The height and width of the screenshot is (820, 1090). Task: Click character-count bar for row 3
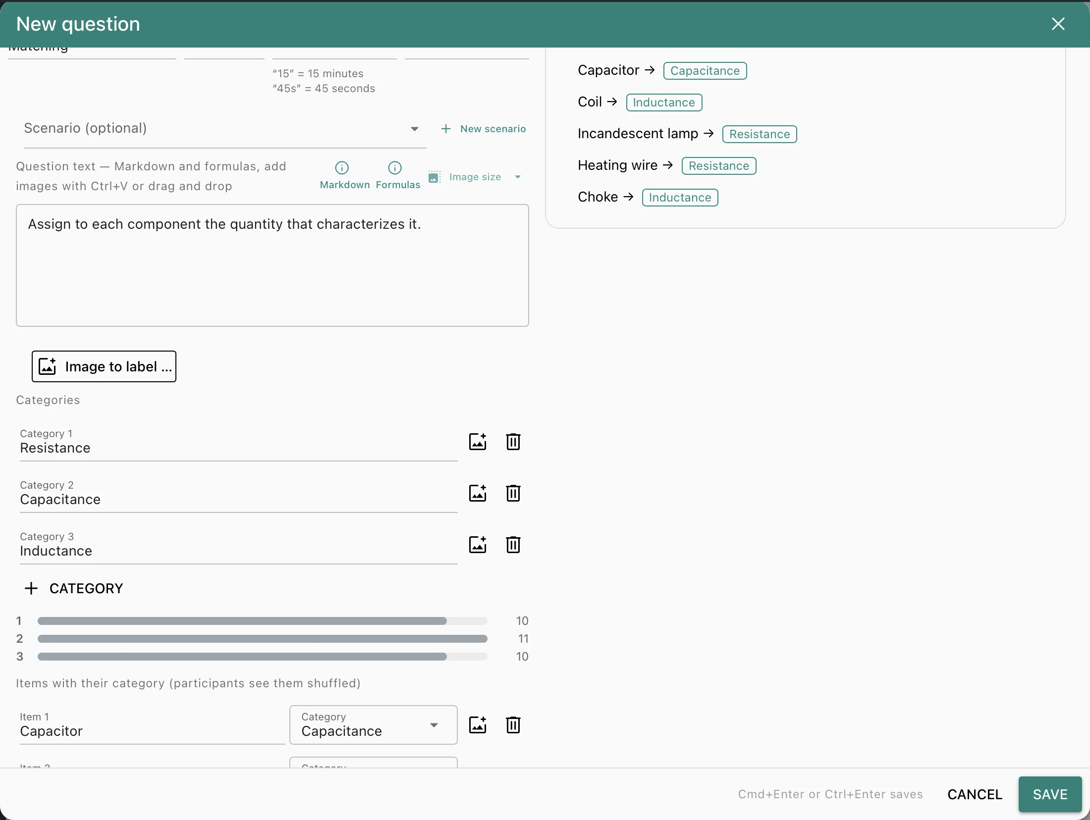coord(263,657)
